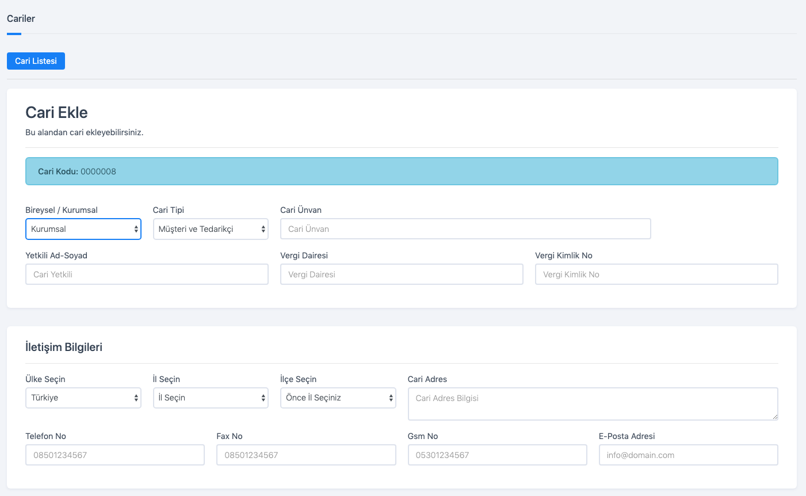The width and height of the screenshot is (806, 496).
Task: Click the Telefon No input field
Action: click(115, 455)
